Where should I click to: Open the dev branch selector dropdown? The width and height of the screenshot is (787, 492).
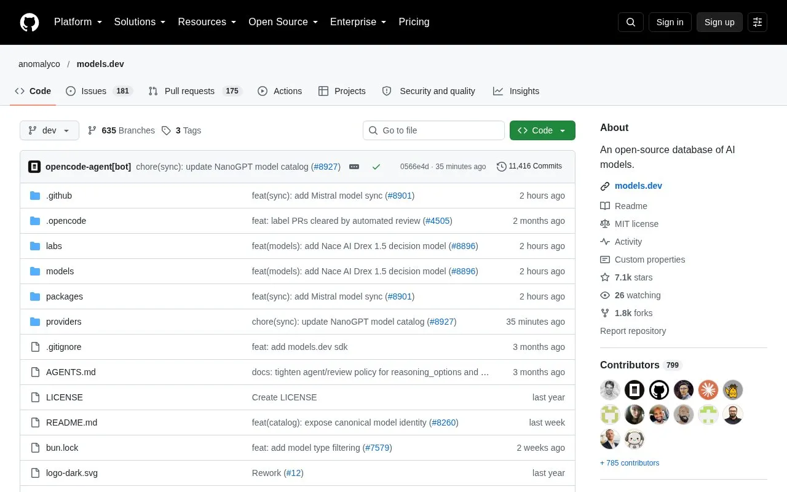[49, 130]
